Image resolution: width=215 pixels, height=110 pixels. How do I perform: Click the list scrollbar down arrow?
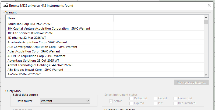pos(206,75)
